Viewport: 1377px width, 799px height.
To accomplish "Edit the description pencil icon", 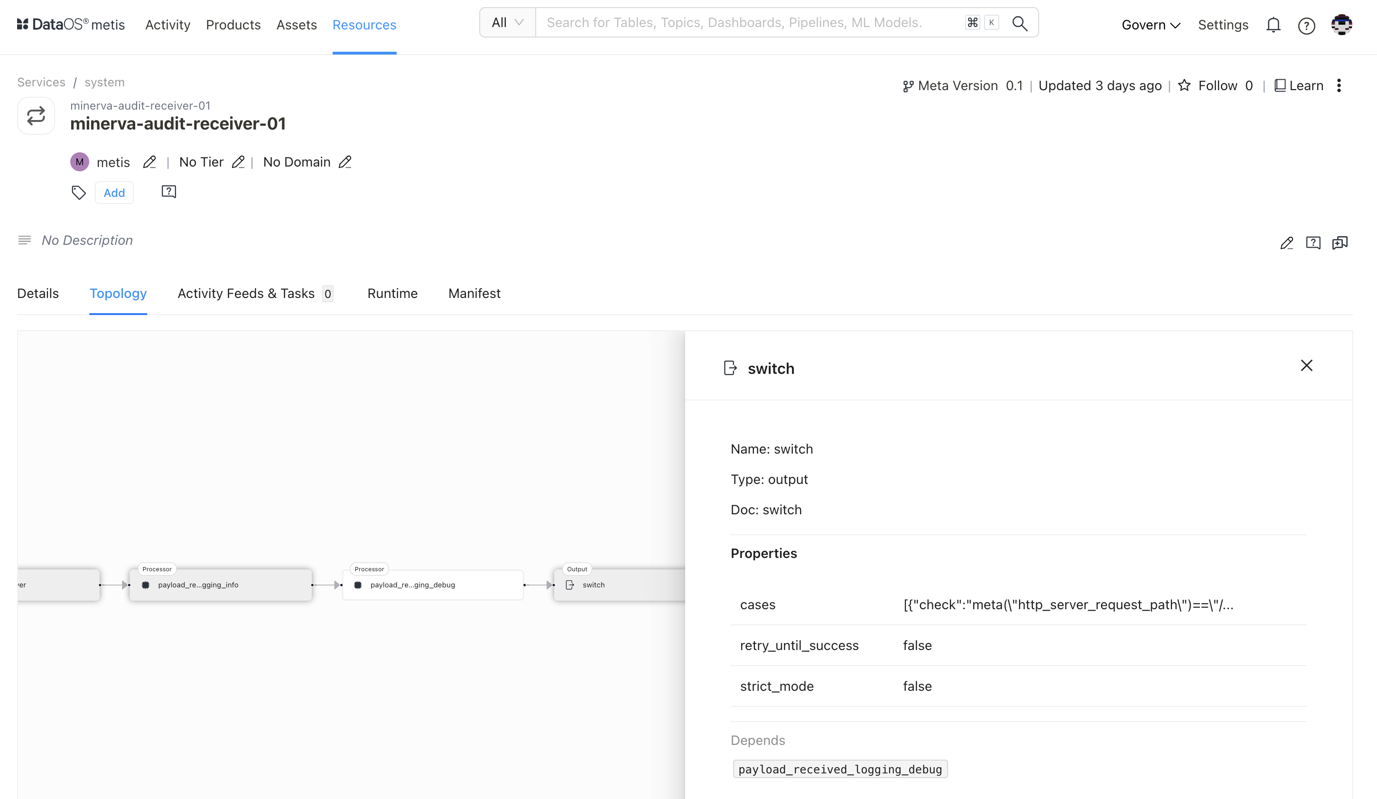I will tap(1287, 242).
